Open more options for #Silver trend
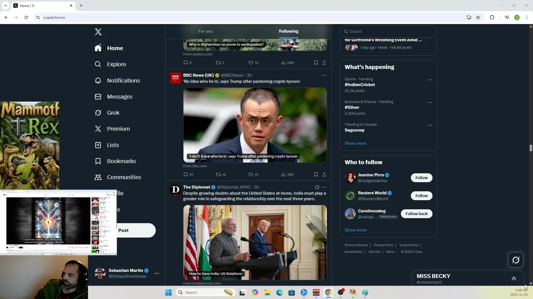The height and width of the screenshot is (299, 533). click(430, 103)
